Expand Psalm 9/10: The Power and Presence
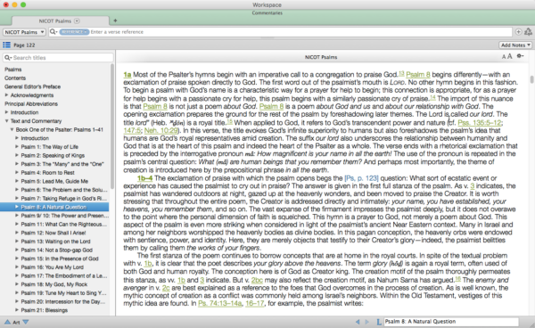Image resolution: width=535 pixels, height=328 pixels. pyautogui.click(x=17, y=216)
